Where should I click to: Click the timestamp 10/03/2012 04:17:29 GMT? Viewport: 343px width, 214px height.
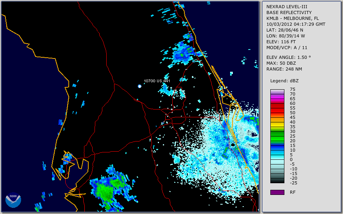coord(296,24)
